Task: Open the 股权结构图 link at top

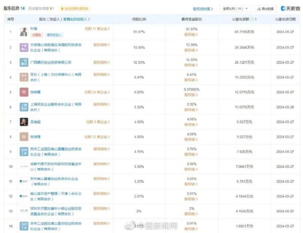Action: [x=203, y=9]
